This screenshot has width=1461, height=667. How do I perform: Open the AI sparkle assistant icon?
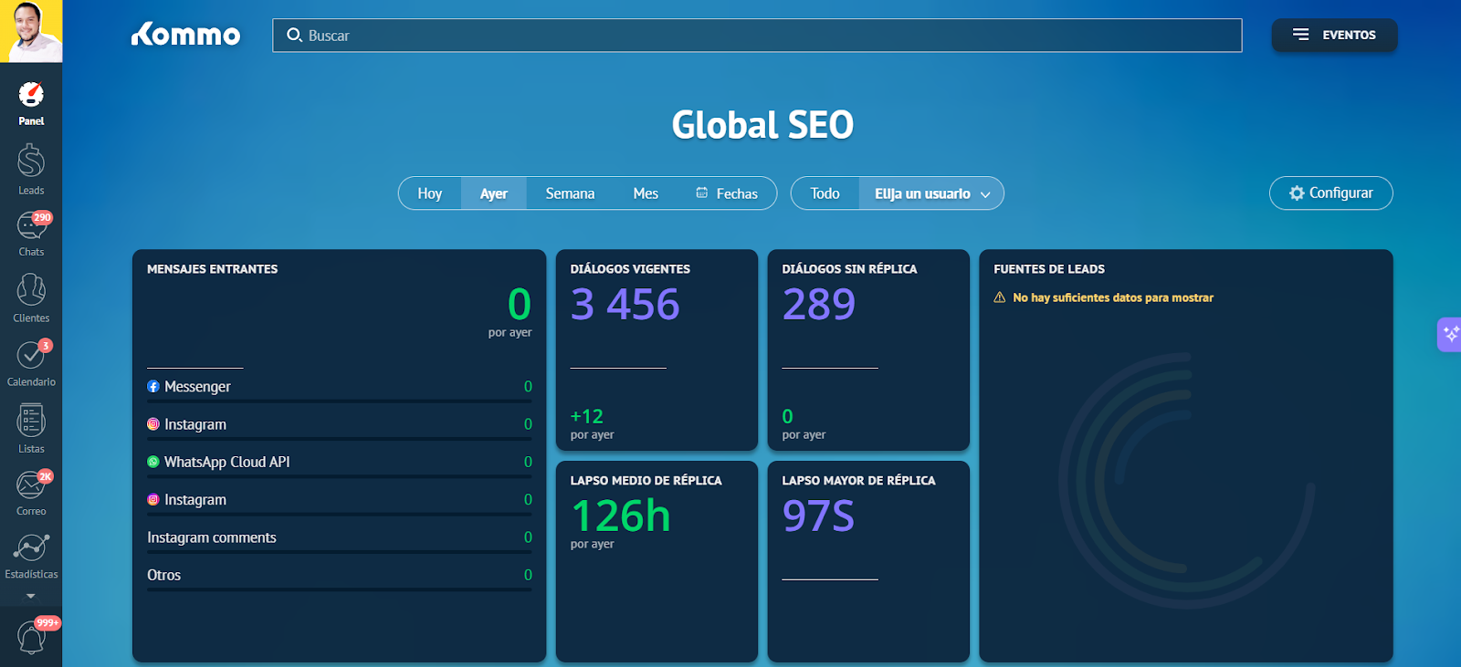(x=1450, y=335)
